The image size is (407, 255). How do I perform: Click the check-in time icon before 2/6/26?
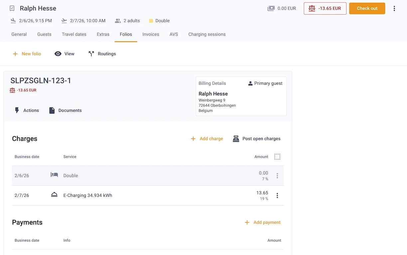click(x=13, y=21)
